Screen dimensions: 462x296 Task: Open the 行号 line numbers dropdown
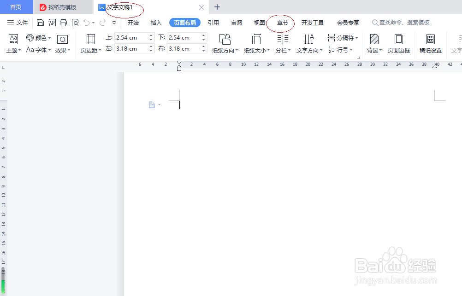point(340,50)
